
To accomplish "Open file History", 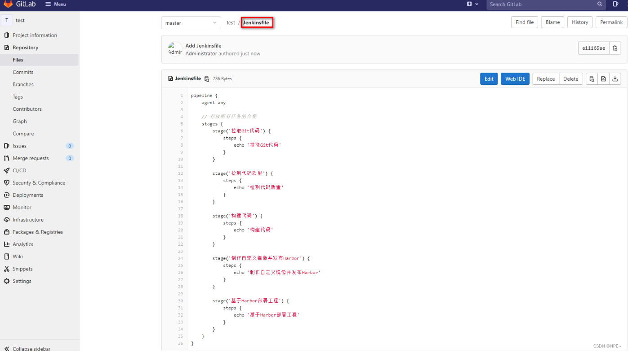I will (580, 22).
